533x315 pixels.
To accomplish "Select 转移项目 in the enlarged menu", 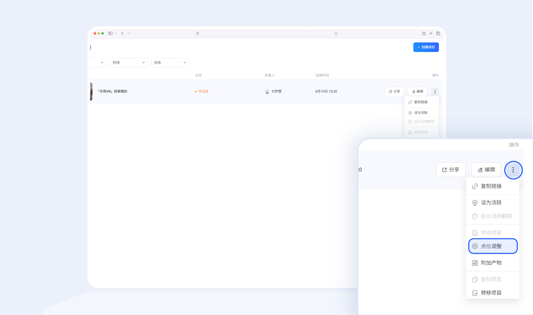I will click(492, 293).
